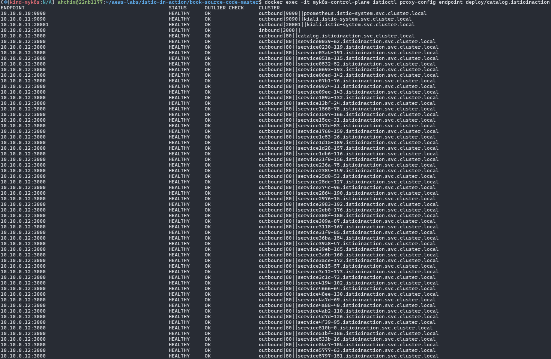Click the service0924-11 cluster entry
The height and width of the screenshot is (359, 551).
(x=347, y=86)
